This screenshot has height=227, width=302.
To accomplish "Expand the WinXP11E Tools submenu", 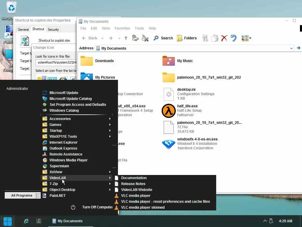I will click(x=77, y=137).
